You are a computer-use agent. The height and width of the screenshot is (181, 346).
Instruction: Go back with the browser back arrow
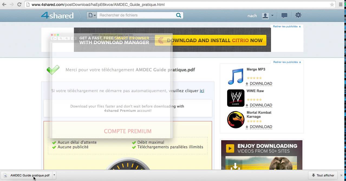pyautogui.click(x=4, y=5)
